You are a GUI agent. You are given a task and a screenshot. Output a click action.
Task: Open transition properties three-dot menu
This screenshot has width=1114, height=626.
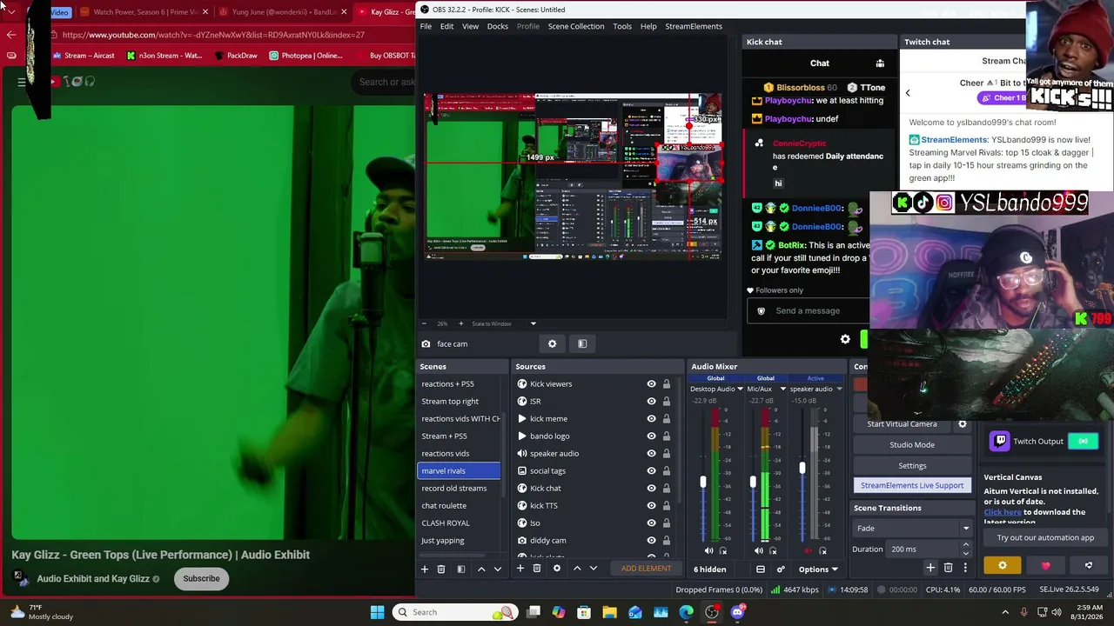[x=964, y=568]
